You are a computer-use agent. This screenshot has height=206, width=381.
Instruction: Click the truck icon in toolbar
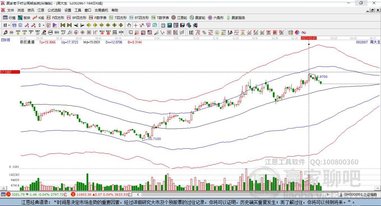[195, 25]
